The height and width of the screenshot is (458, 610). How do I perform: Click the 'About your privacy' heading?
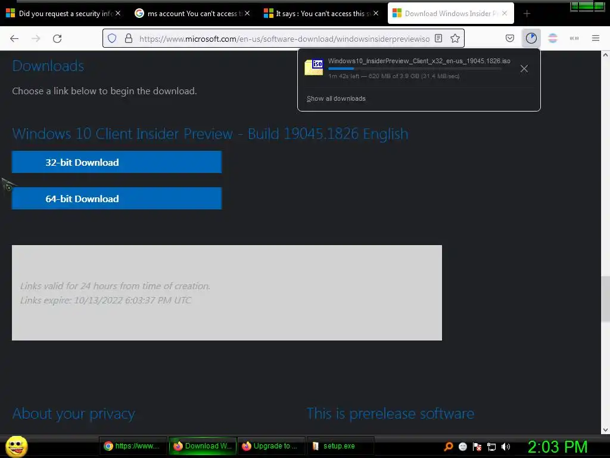[x=74, y=414]
